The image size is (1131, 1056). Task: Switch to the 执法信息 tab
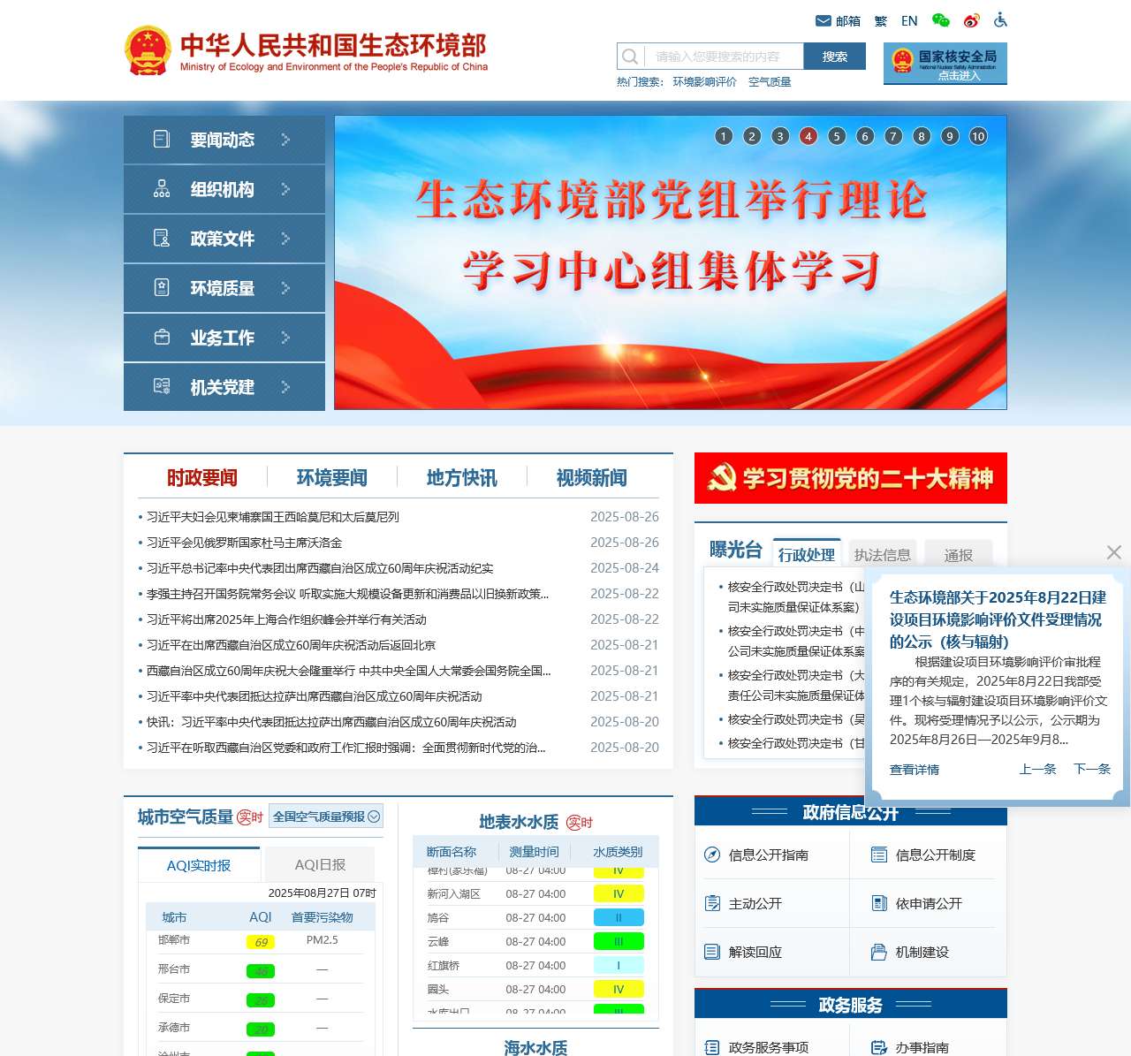coord(883,554)
